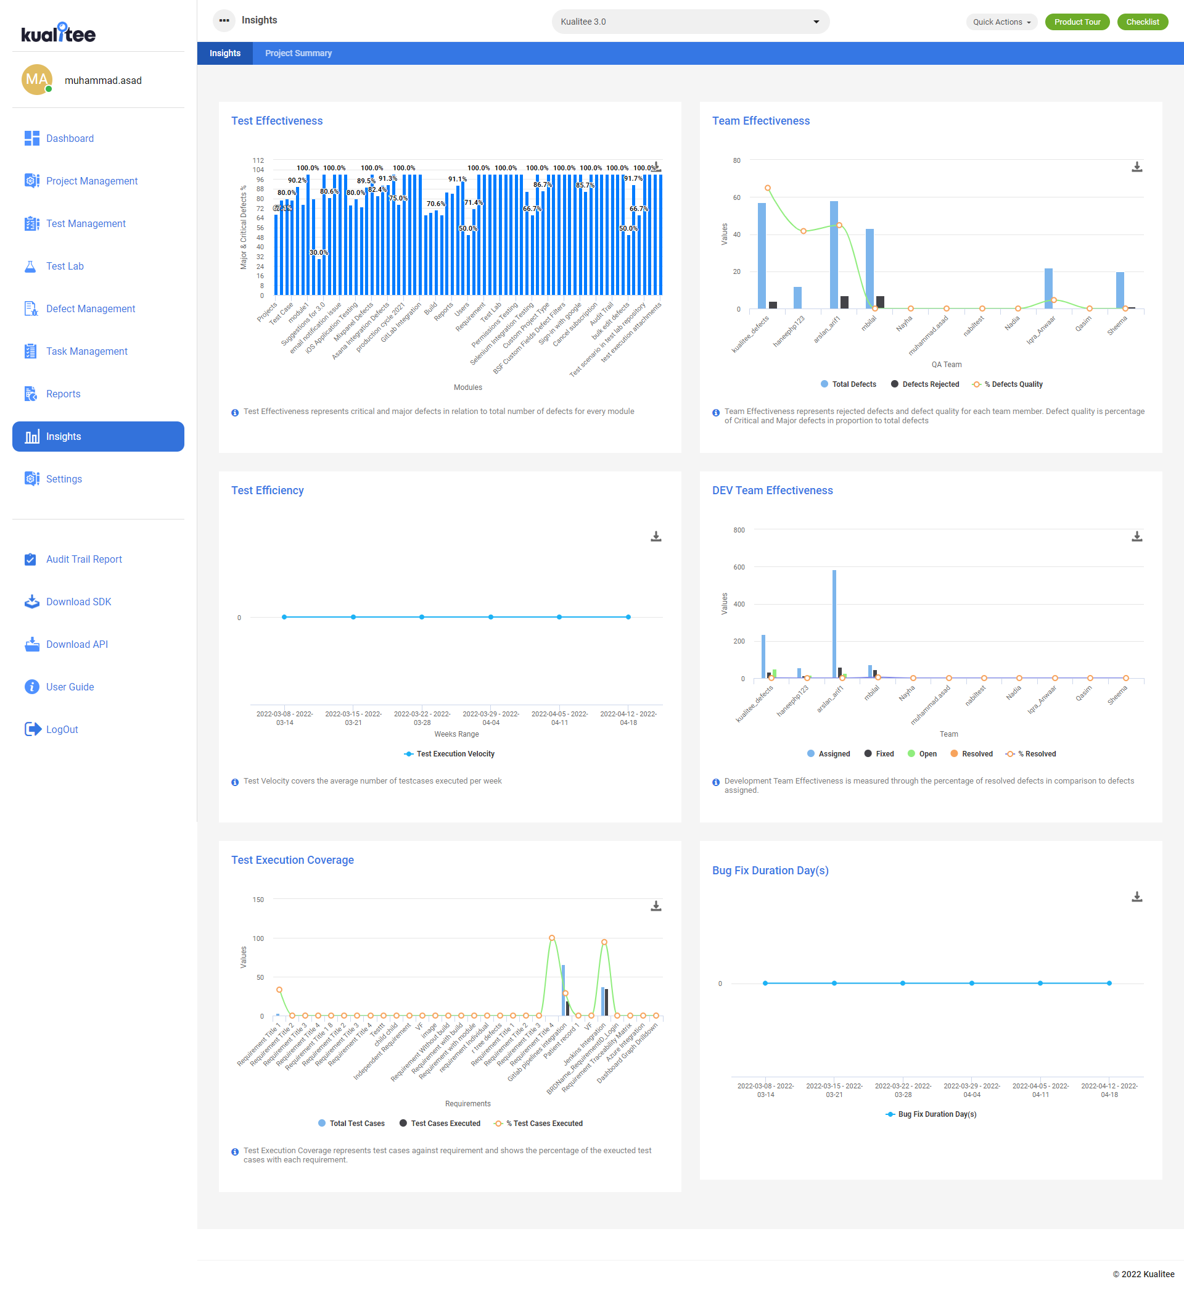Download the Test Execution Coverage chart

click(656, 906)
